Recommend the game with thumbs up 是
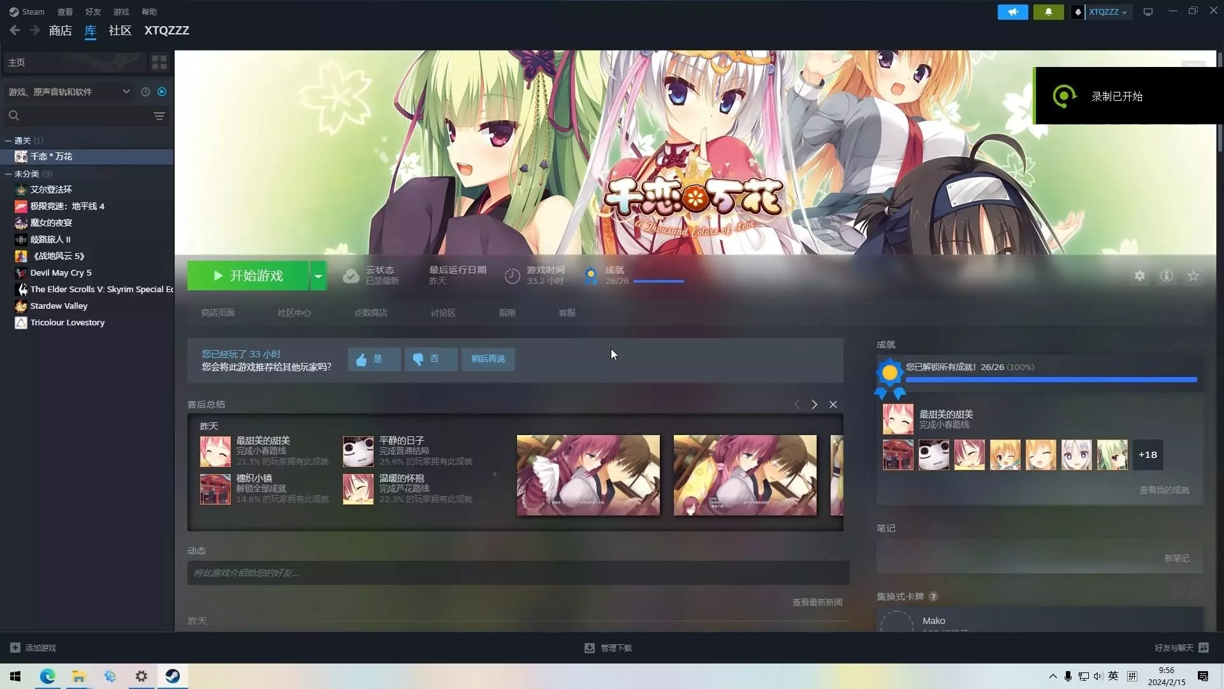The height and width of the screenshot is (689, 1224). click(x=374, y=359)
